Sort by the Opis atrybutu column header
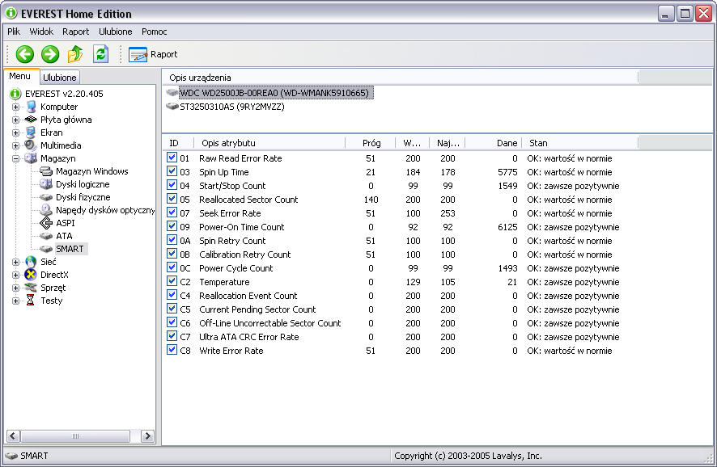The height and width of the screenshot is (467, 717). pos(269,143)
